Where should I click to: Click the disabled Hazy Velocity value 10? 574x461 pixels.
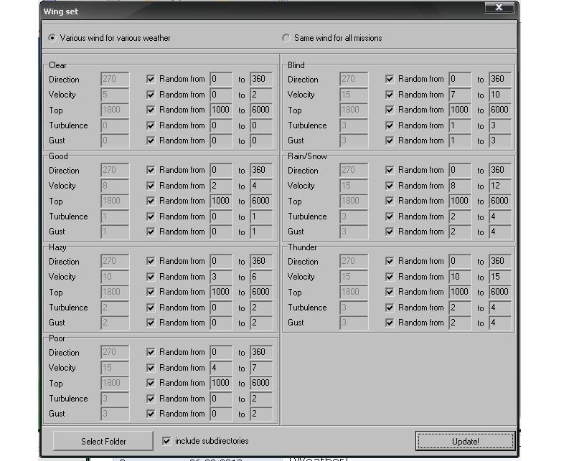(115, 277)
